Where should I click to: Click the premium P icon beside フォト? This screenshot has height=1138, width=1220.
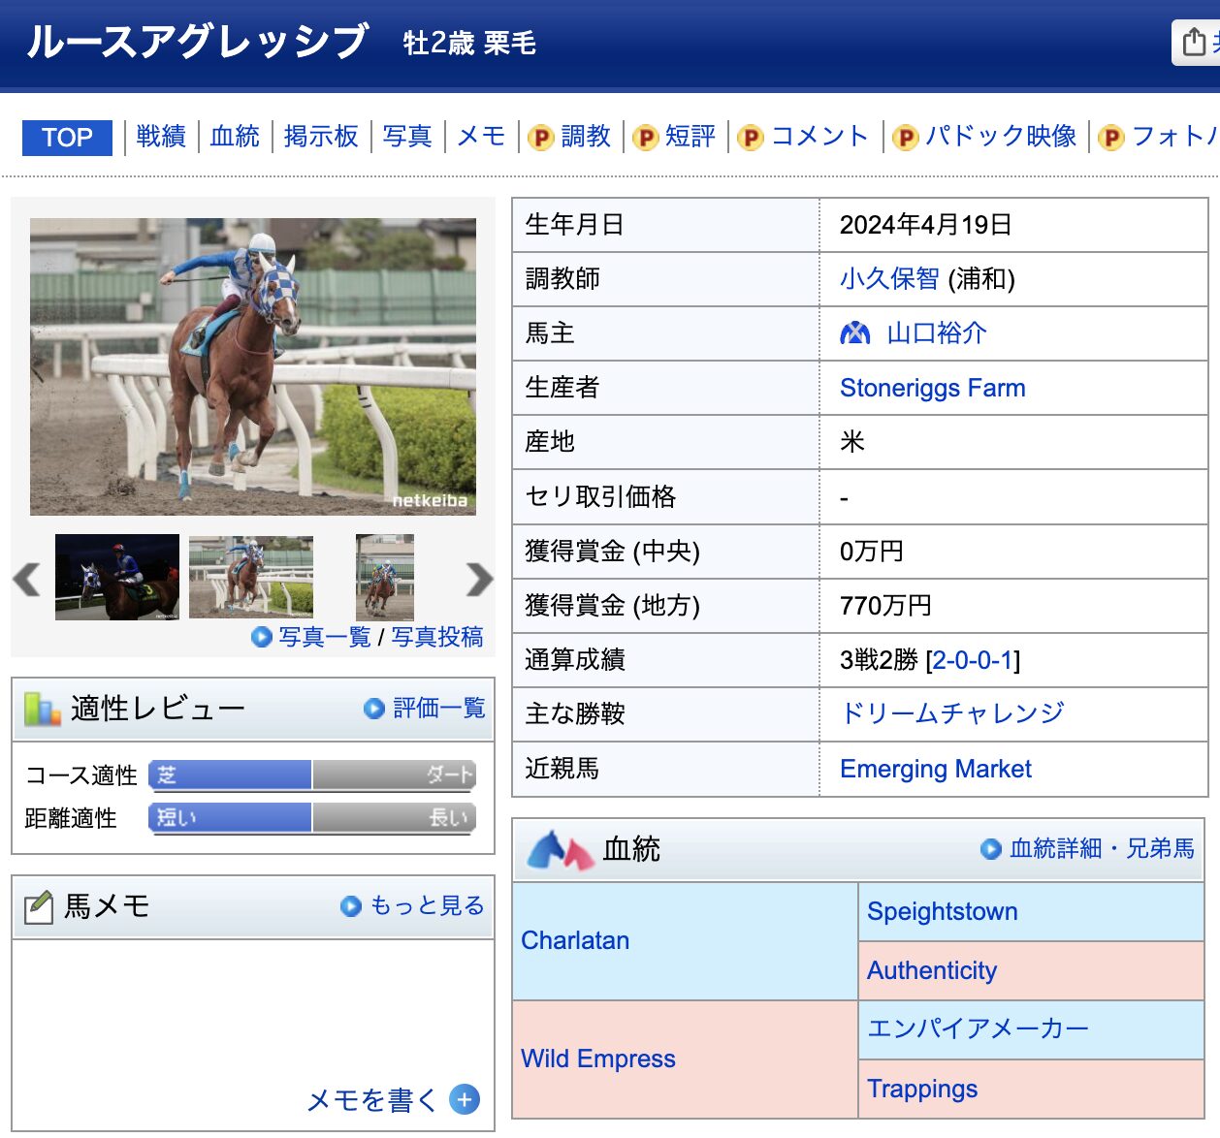coord(1111,139)
